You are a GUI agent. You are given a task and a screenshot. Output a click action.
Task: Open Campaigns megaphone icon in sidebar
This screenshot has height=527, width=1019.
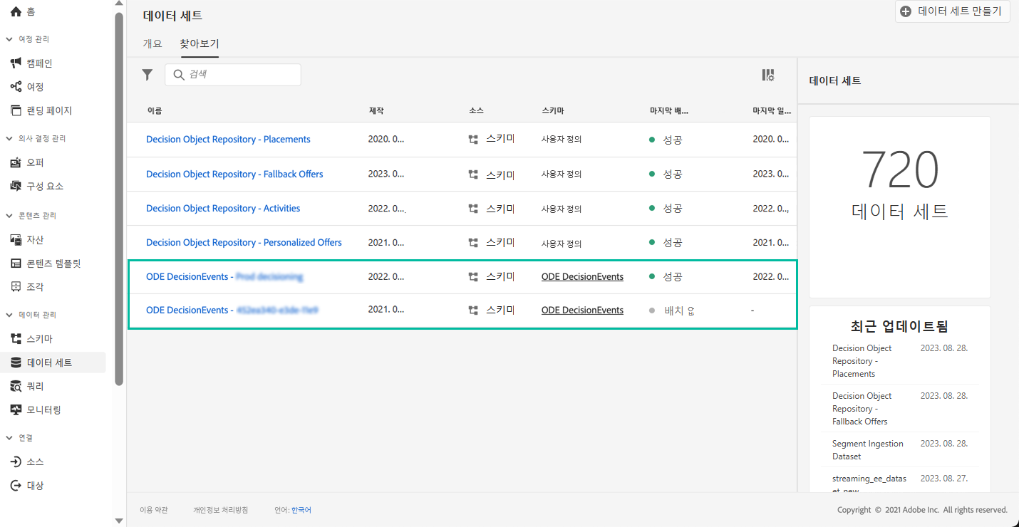pyautogui.click(x=16, y=63)
